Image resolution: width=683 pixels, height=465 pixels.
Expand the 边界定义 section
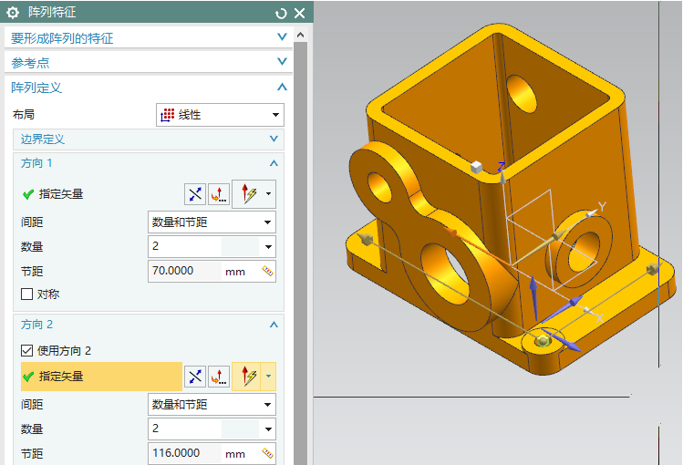[274, 139]
